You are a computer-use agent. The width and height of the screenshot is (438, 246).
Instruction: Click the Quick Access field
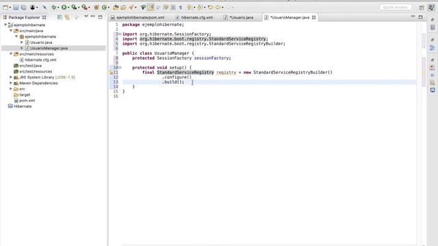click(x=396, y=8)
